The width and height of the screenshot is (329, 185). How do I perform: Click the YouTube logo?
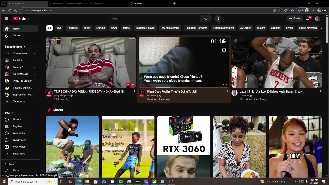tap(21, 18)
